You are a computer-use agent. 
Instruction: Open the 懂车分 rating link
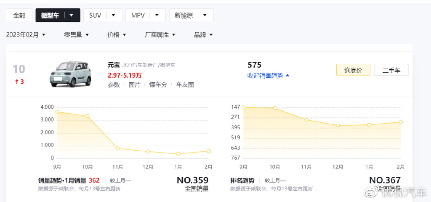point(158,85)
